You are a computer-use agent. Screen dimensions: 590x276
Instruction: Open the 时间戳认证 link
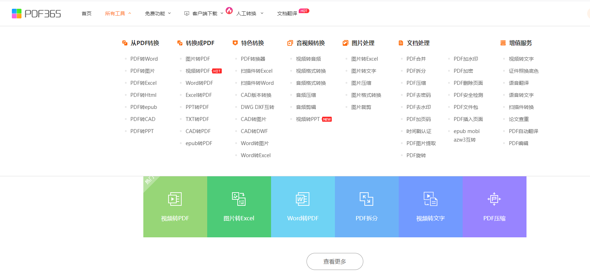419,131
